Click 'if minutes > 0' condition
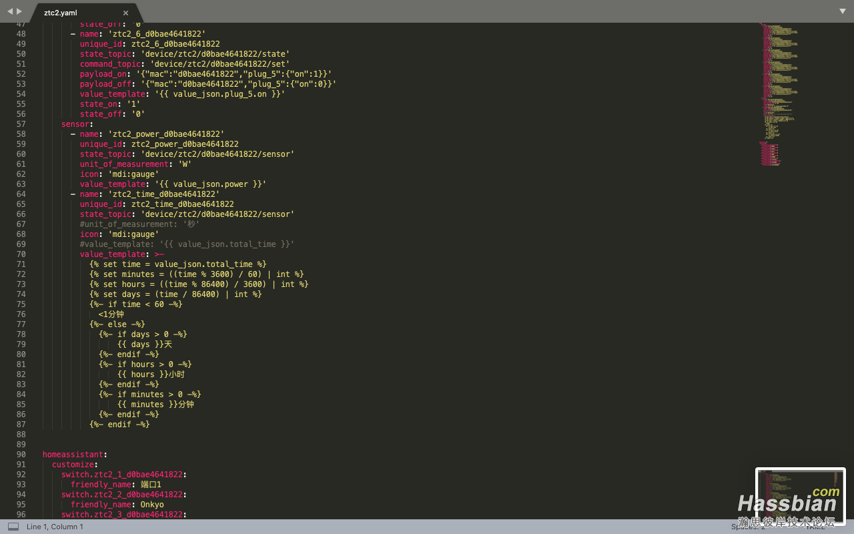This screenshot has width=854, height=534. pyautogui.click(x=150, y=394)
